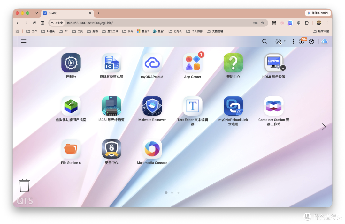This screenshot has width=345, height=224.
Task: Open the dashboard gauge icon
Action: pyautogui.click(x=311, y=41)
